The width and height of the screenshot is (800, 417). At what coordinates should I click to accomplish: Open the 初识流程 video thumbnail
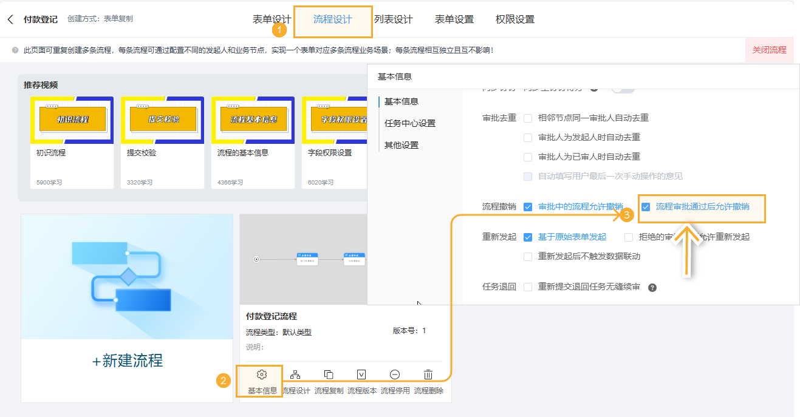(x=72, y=120)
